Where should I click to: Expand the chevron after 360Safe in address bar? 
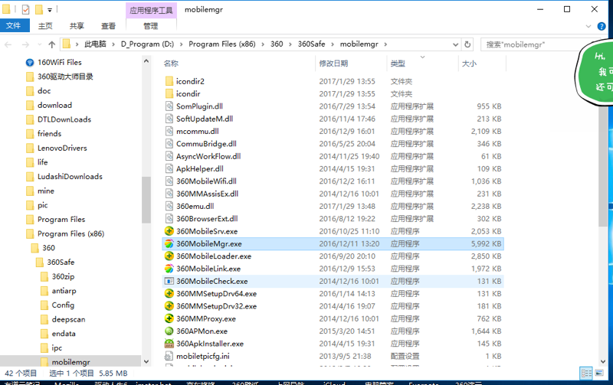point(333,44)
